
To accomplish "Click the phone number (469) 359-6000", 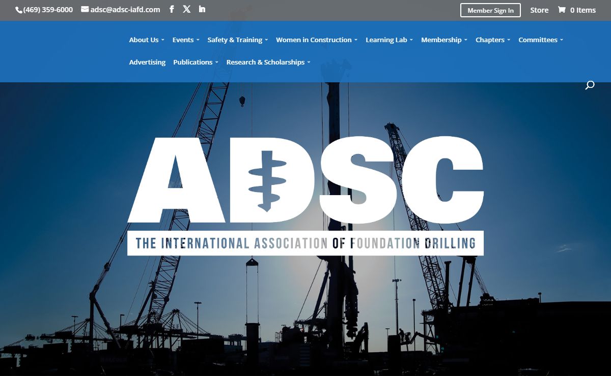I will click(x=48, y=10).
